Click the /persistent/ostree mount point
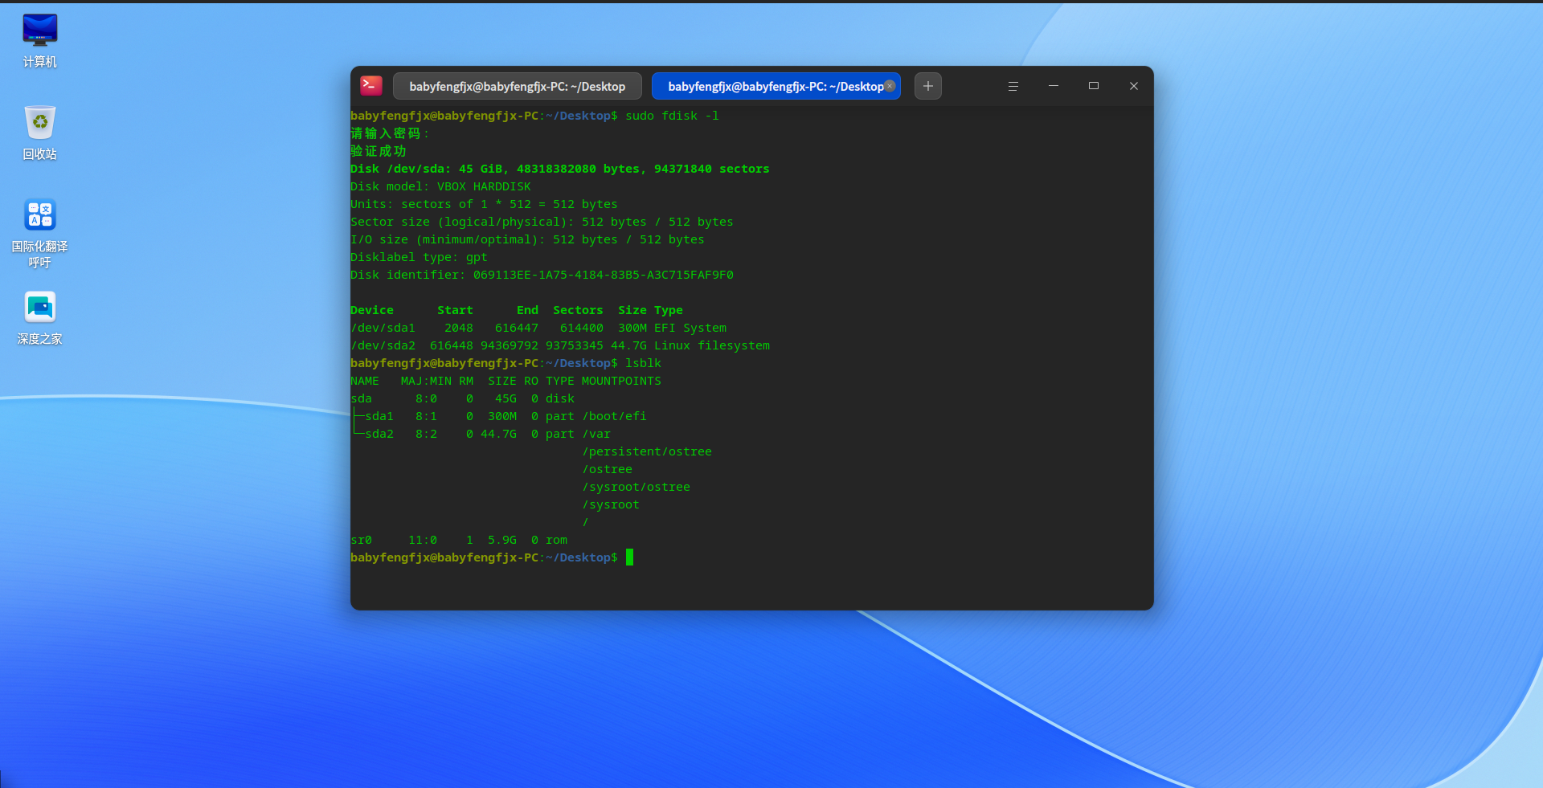 pos(647,451)
